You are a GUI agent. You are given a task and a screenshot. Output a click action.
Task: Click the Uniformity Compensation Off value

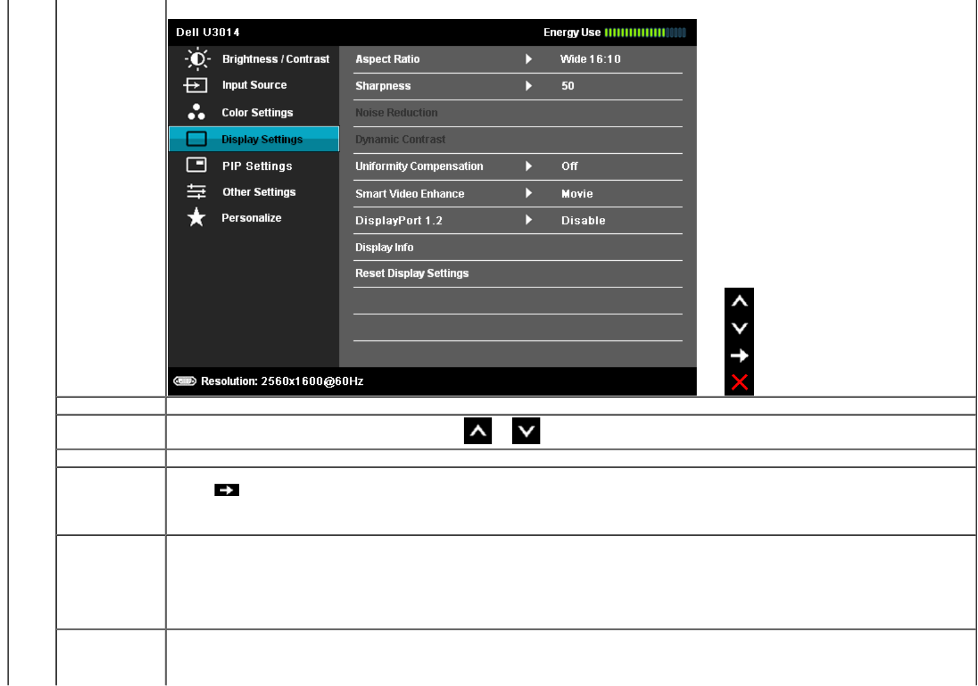pyautogui.click(x=569, y=166)
